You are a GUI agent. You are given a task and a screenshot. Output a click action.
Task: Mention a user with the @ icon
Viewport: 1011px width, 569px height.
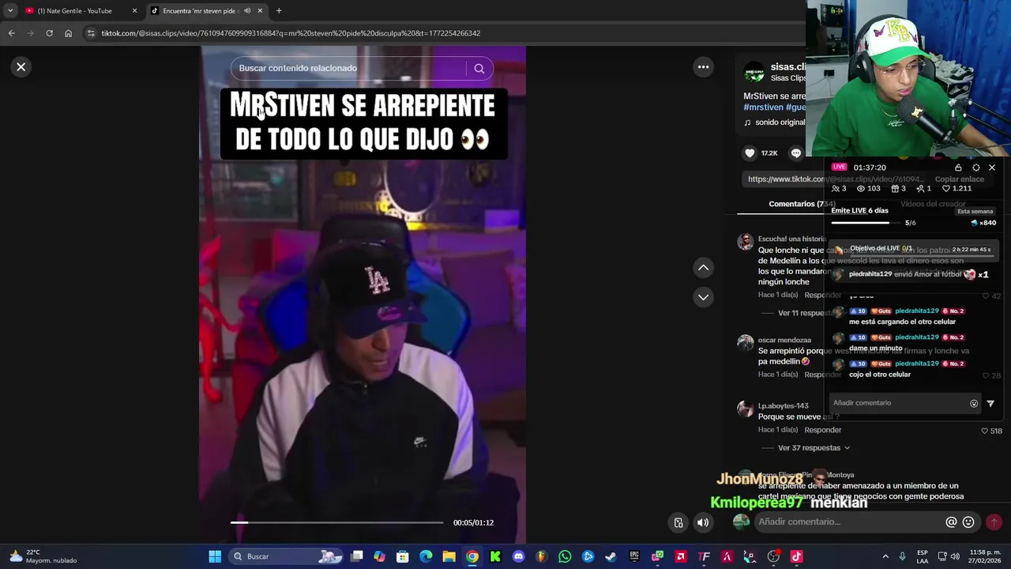[951, 522]
